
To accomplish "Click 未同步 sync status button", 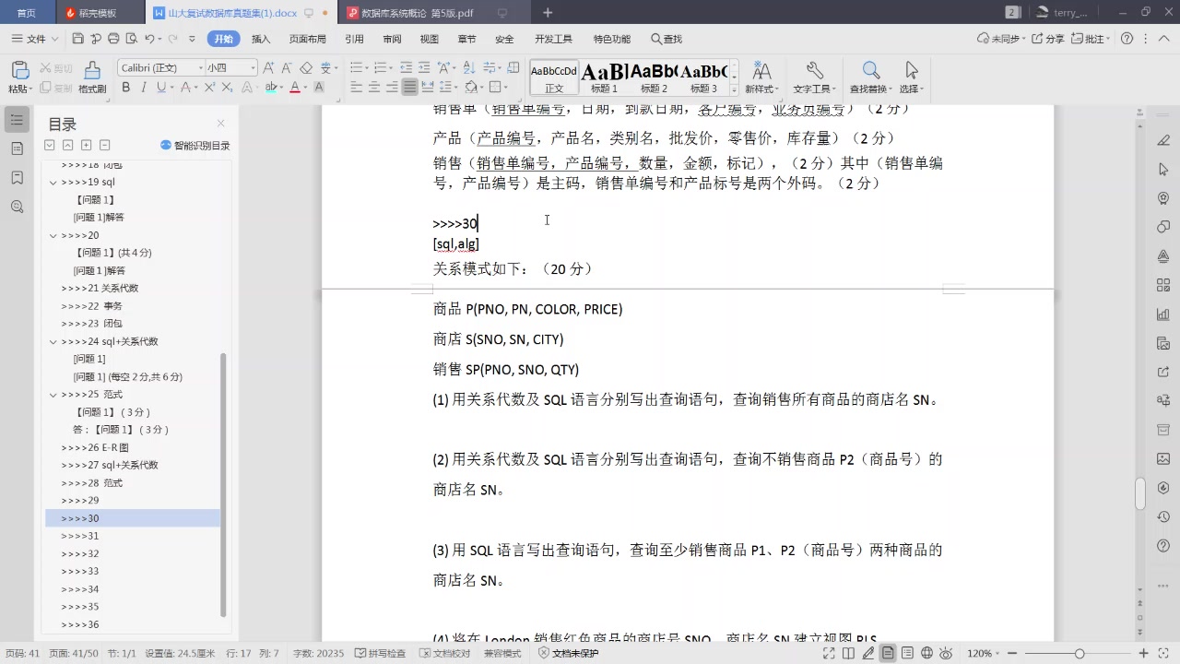I will pyautogui.click(x=999, y=39).
